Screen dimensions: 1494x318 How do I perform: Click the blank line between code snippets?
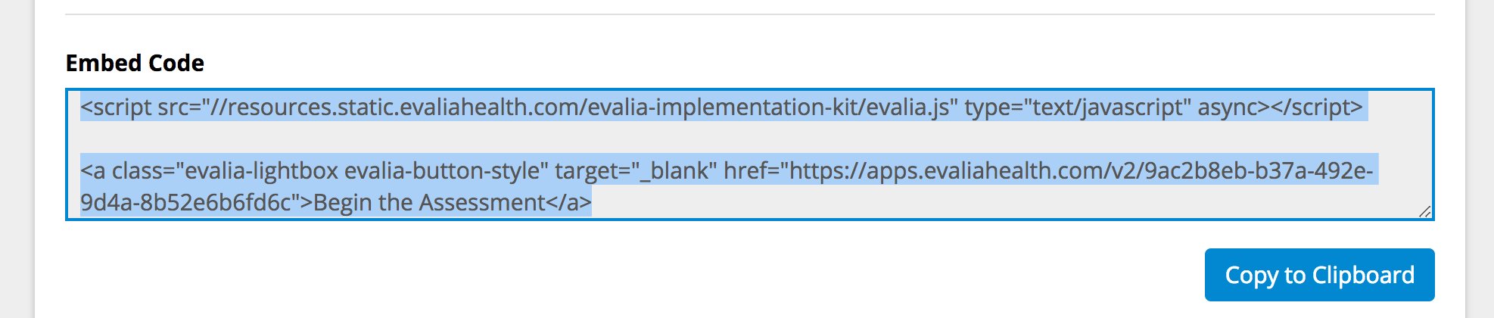click(750, 139)
